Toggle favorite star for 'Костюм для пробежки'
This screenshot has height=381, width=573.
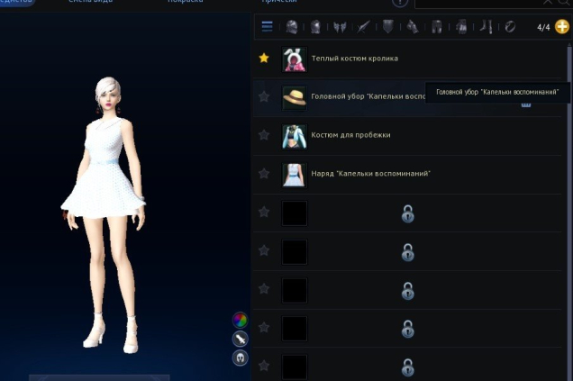[x=264, y=135]
